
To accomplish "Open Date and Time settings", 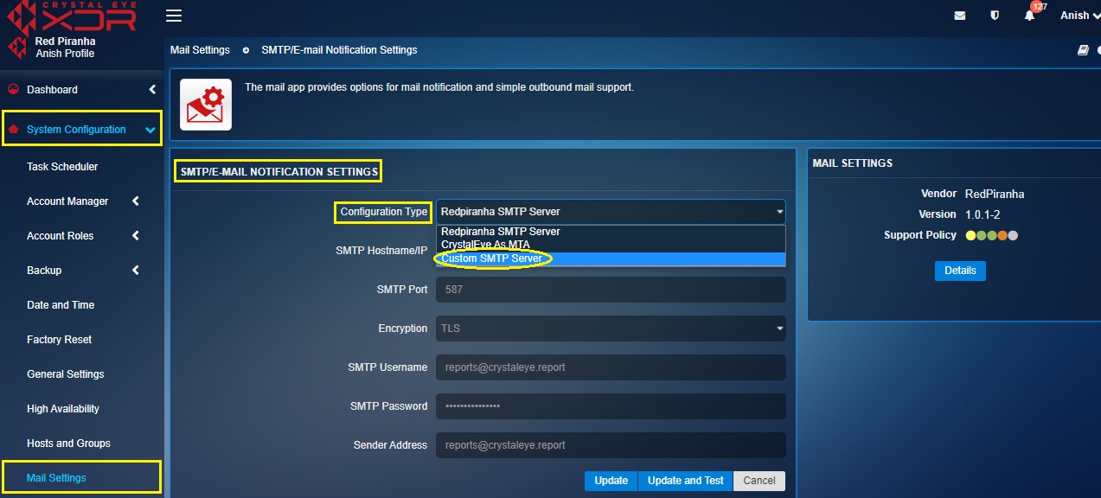I will click(x=61, y=305).
